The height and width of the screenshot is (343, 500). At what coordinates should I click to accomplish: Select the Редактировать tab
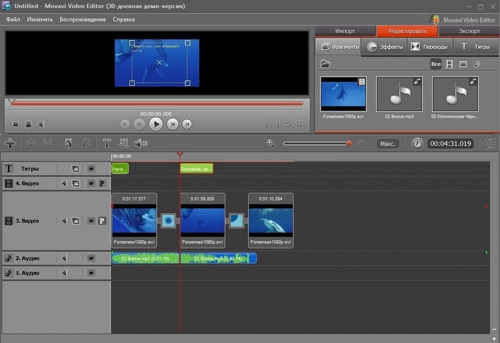pos(407,31)
